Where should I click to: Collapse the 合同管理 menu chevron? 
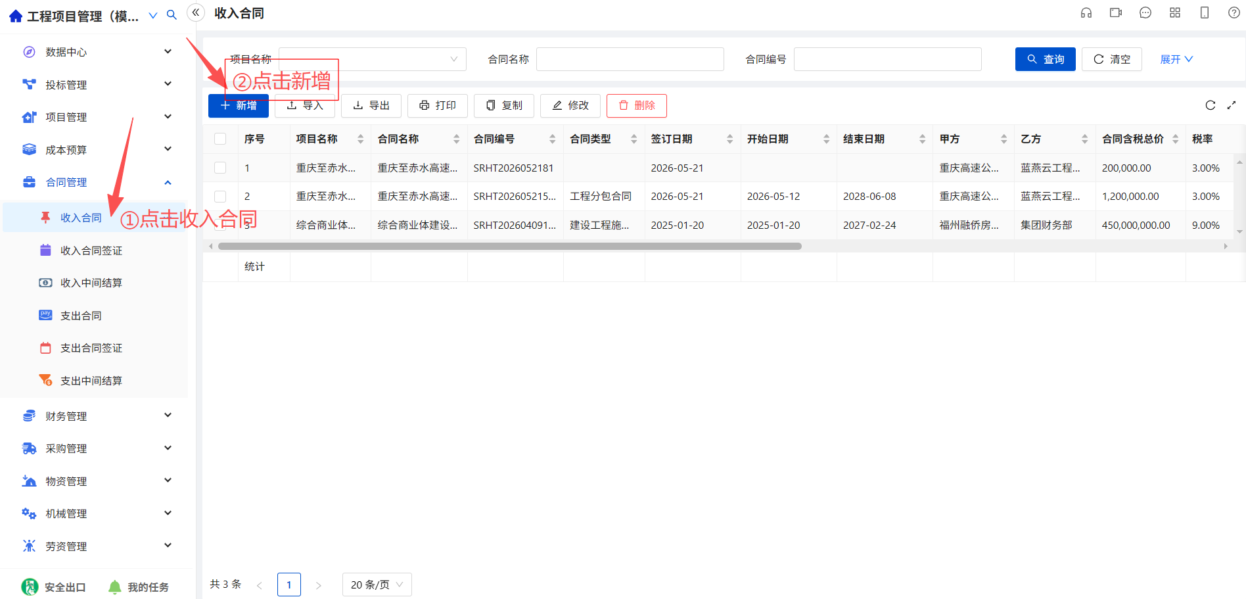coord(168,182)
